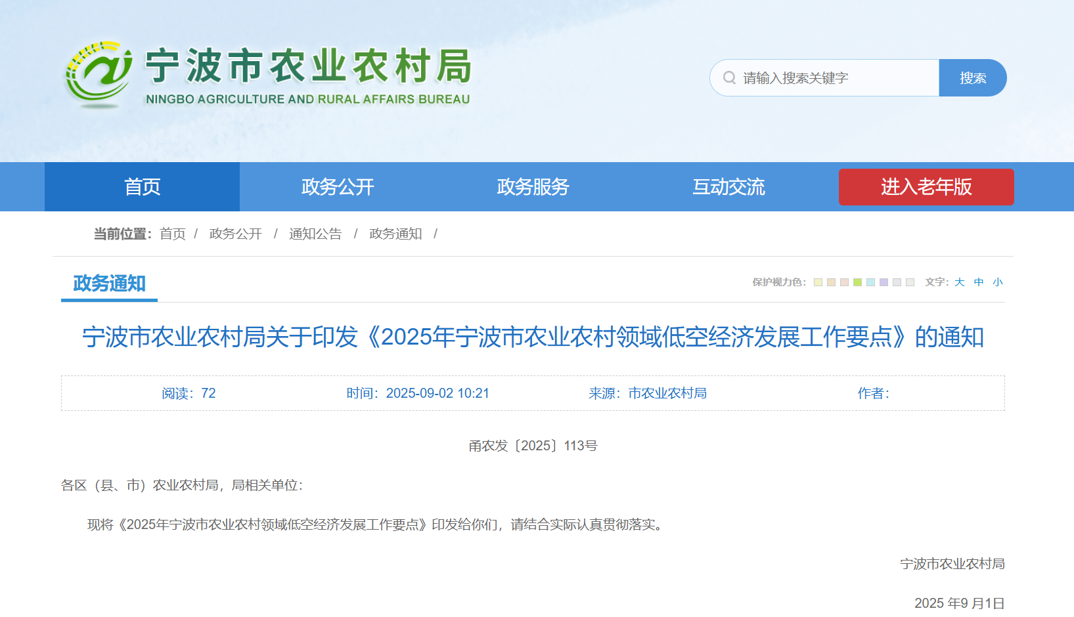Set text size to small 小
Viewport: 1074px width, 617px height.
click(x=998, y=282)
